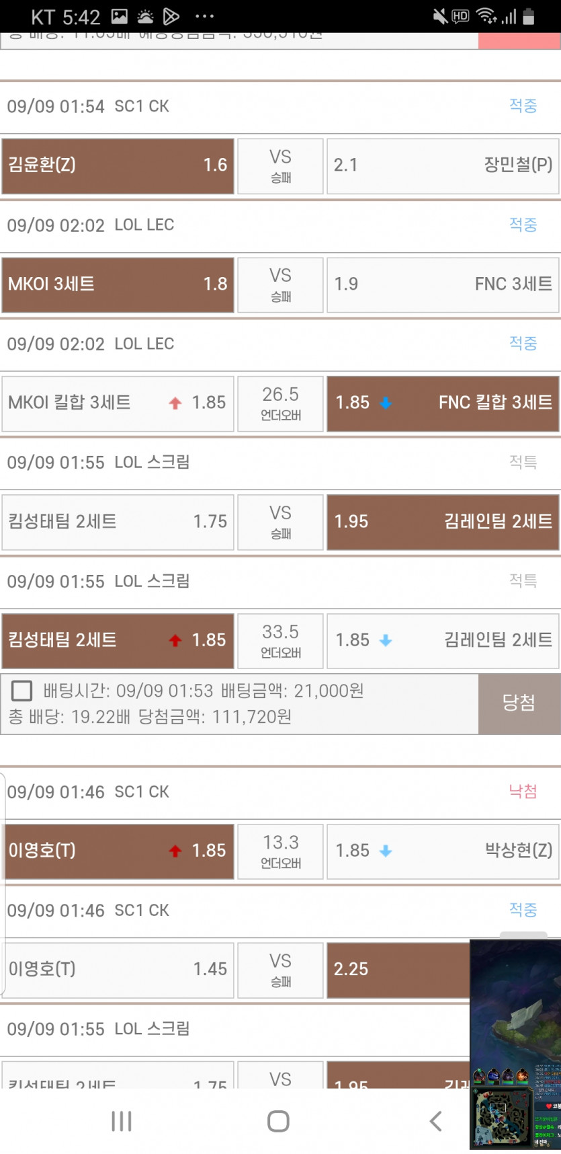This screenshot has width=561, height=1154.
Task: Tap the image notification icon in status bar
Action: point(119,16)
